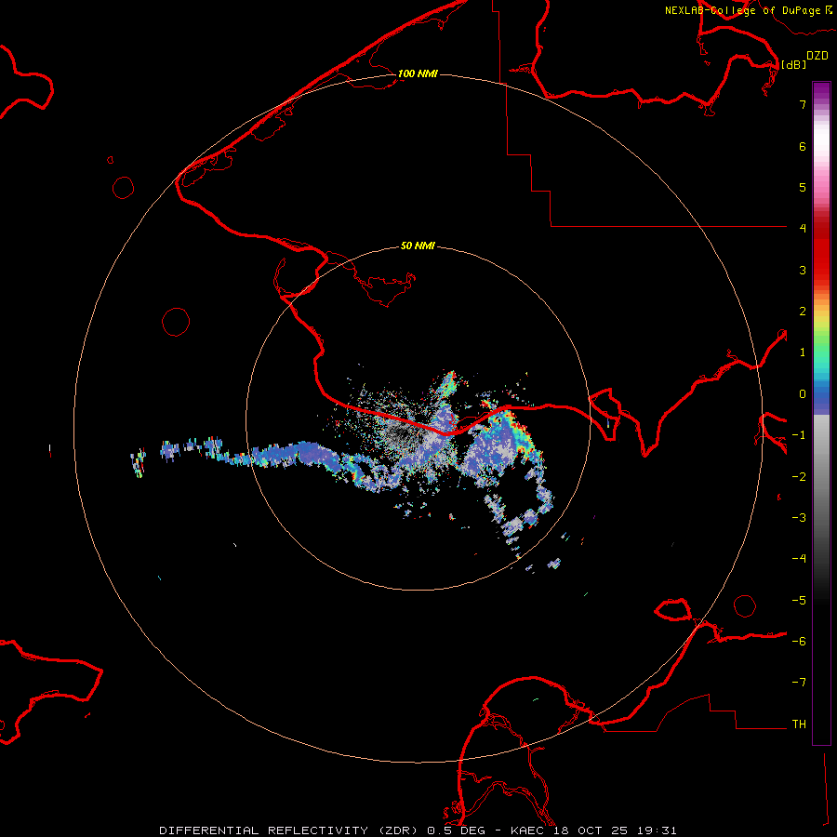Click the 3 dB tick label on the scale
Image resolution: width=837 pixels, height=837 pixels.
[803, 270]
